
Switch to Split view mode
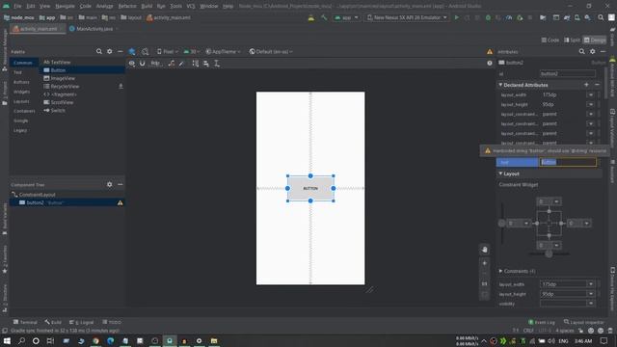click(x=572, y=40)
